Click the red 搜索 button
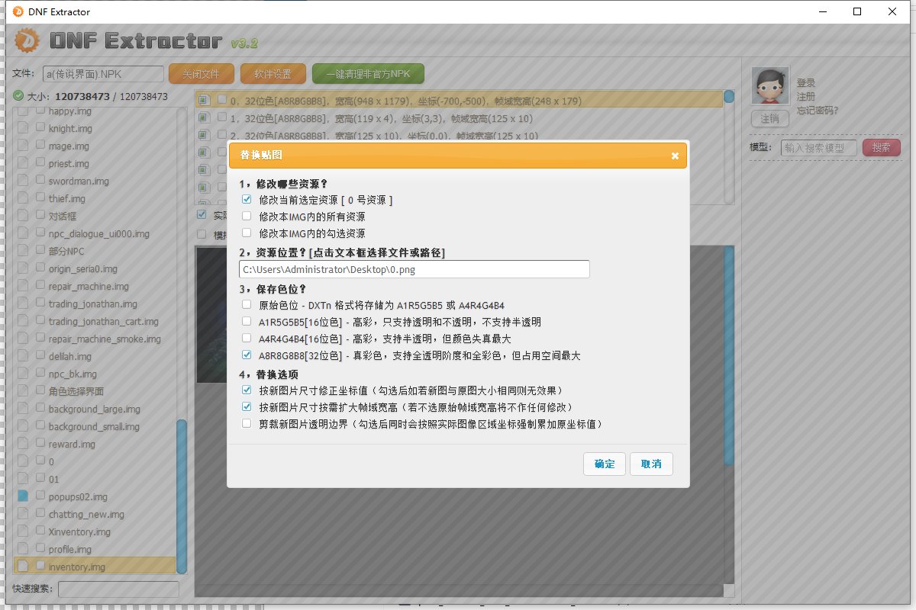The height and width of the screenshot is (610, 916). [882, 147]
